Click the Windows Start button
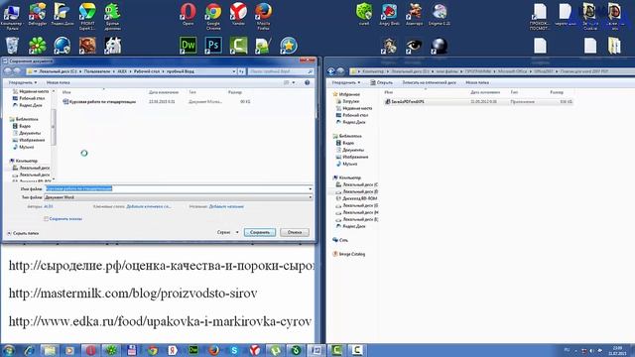The height and width of the screenshot is (357, 635). click(x=9, y=350)
